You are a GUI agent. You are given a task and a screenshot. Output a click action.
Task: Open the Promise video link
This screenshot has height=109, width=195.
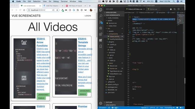click(83, 106)
